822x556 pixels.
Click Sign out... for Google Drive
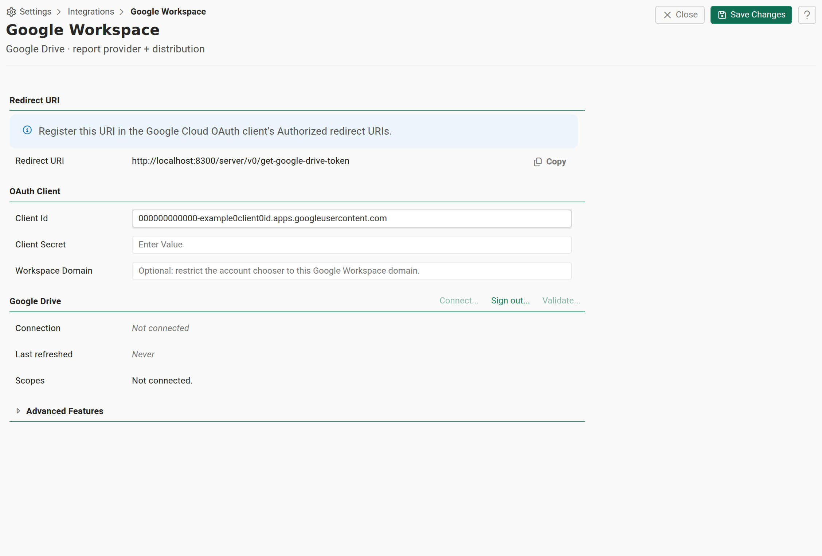(510, 301)
